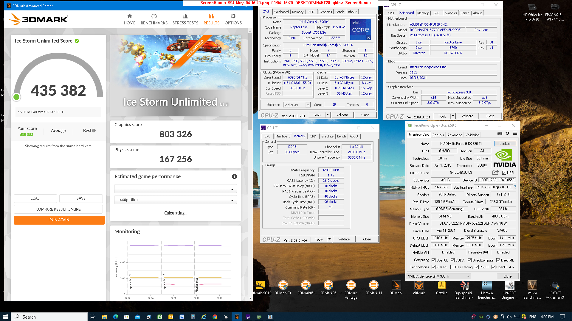
Task: Toggle CUDA checkbox in GPU-Z
Action: (x=452, y=260)
